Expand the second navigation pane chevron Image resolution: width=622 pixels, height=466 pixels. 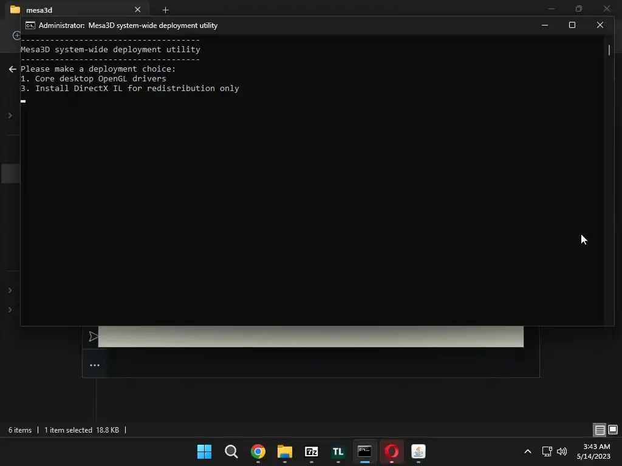click(10, 291)
